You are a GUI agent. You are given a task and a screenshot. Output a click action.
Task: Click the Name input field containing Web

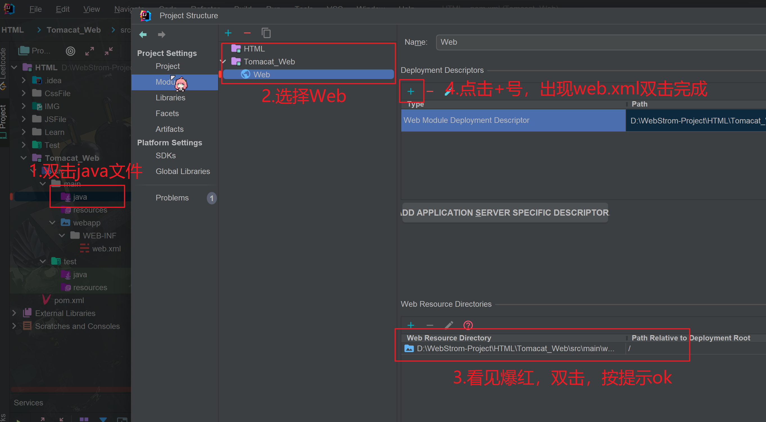coord(601,42)
